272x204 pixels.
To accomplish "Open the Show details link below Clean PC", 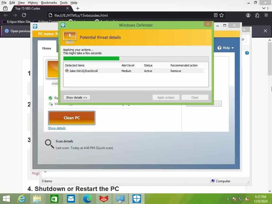I will coord(57,128).
